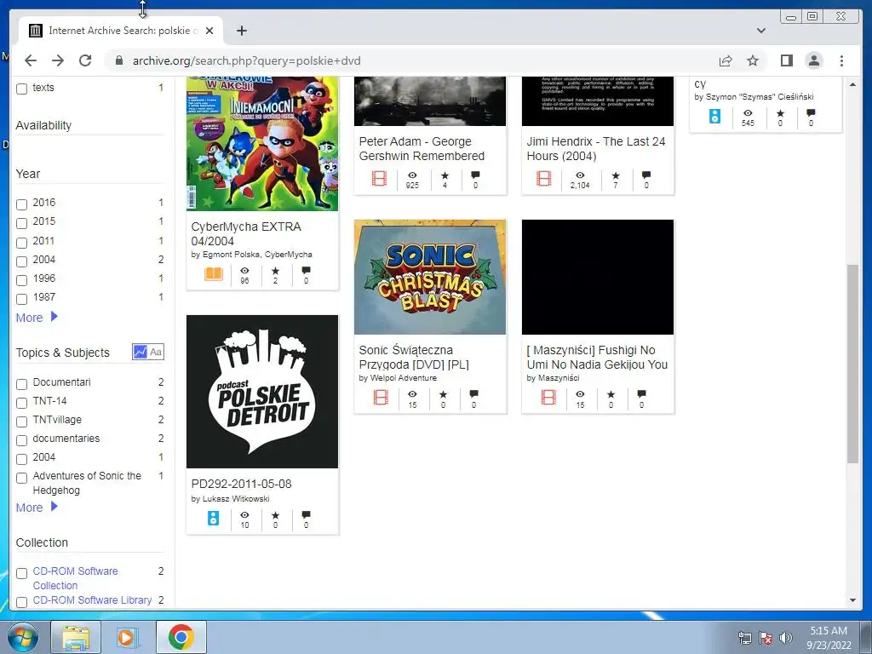This screenshot has width=872, height=654.
Task: Open the PD292-2011-05-08 title link
Action: (x=241, y=484)
